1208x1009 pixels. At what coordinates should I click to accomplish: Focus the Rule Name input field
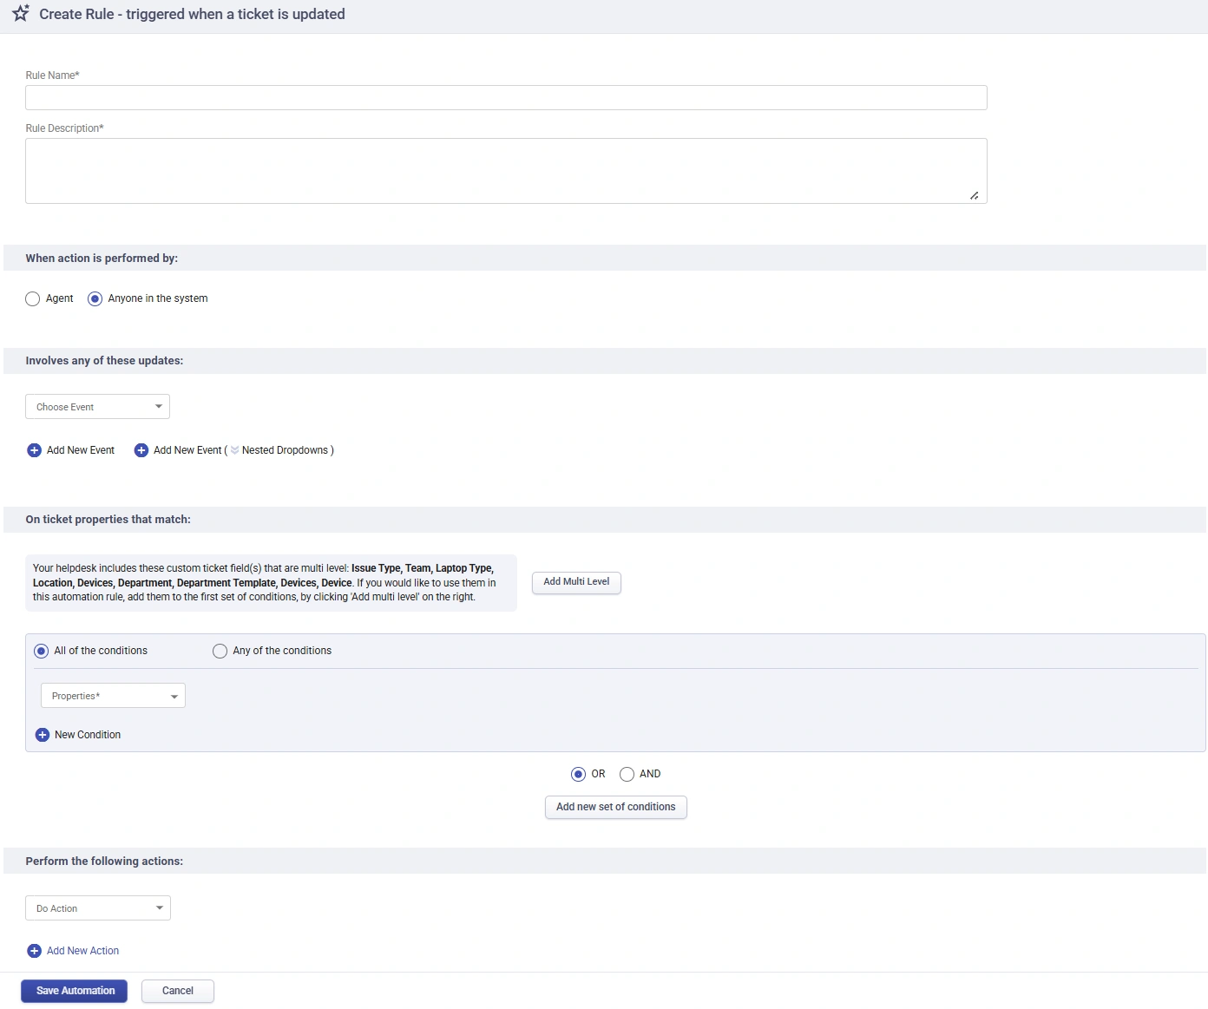pyautogui.click(x=506, y=98)
